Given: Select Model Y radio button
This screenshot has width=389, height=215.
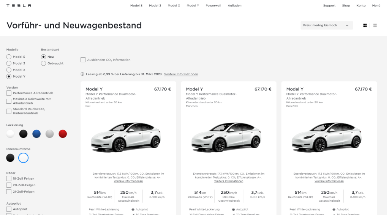Looking at the screenshot, I should click(9, 76).
